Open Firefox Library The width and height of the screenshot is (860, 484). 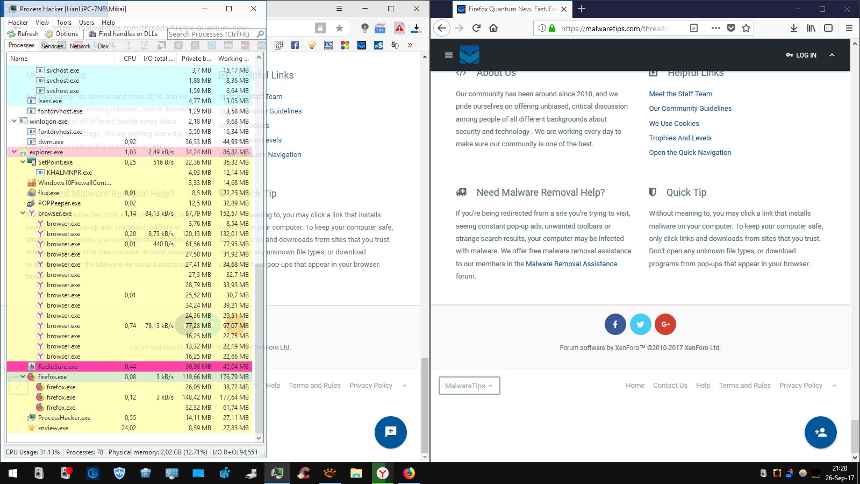click(811, 28)
